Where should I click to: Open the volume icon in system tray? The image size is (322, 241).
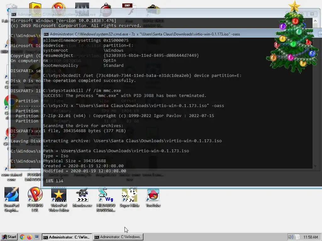(x=290, y=237)
